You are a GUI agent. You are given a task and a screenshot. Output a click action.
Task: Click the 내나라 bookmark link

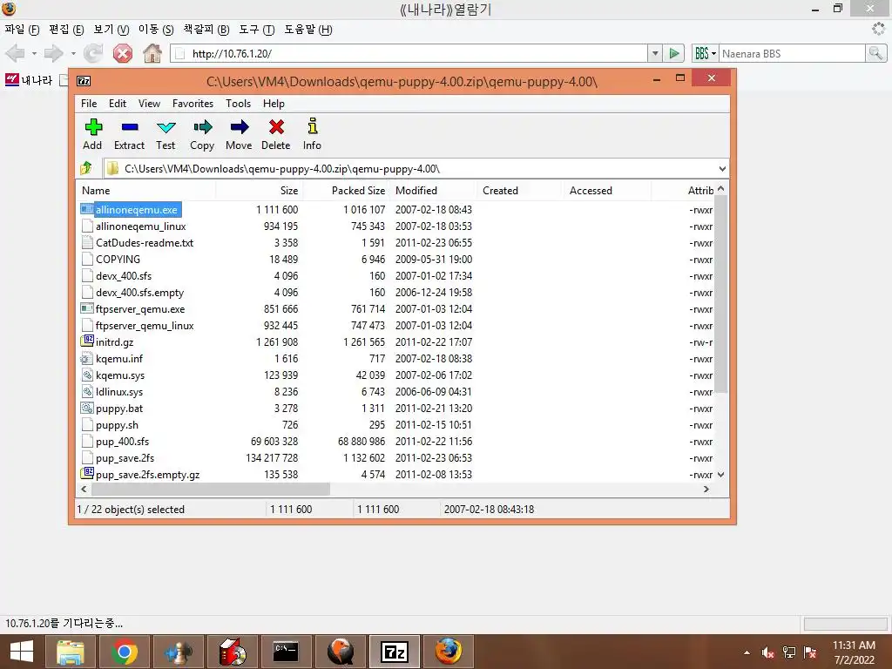29,80
